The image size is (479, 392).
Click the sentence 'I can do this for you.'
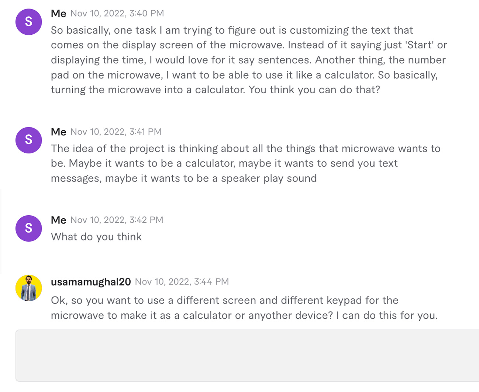tap(387, 316)
